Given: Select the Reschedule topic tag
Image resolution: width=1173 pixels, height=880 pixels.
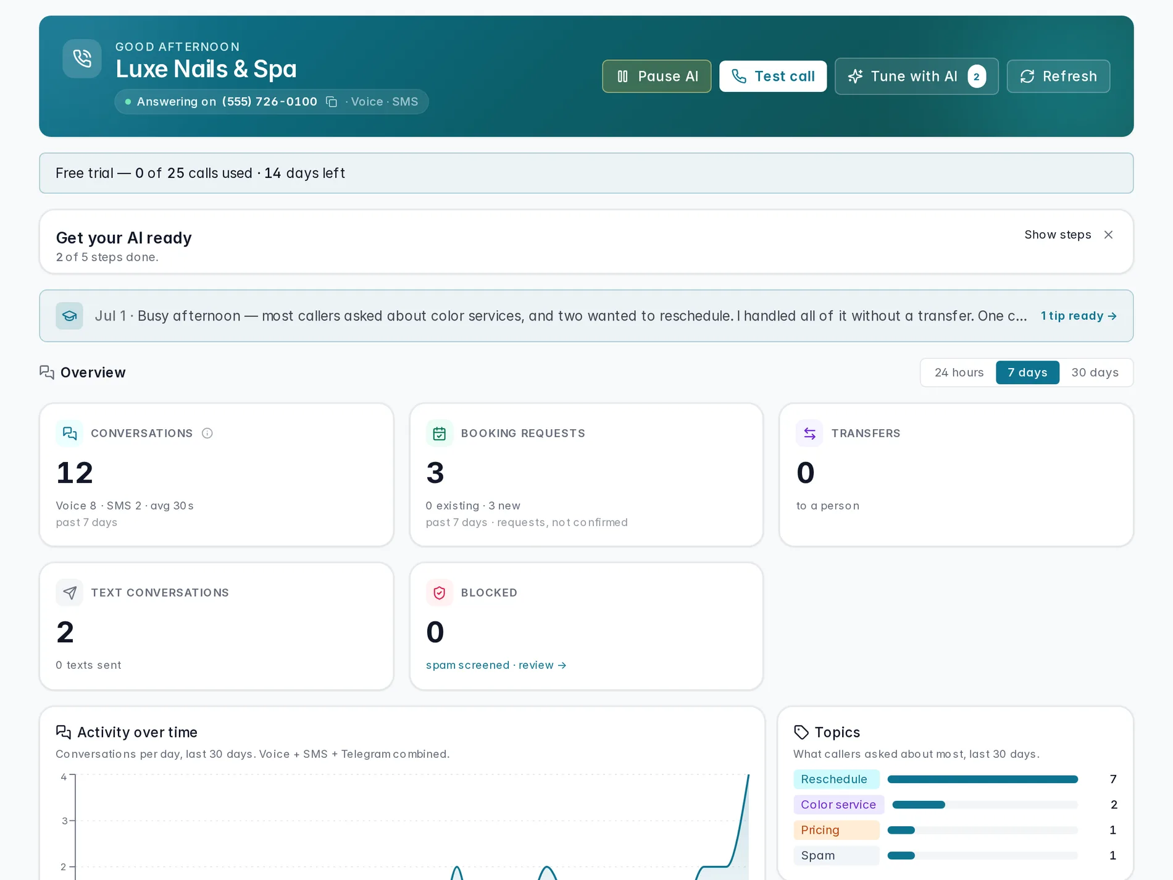Looking at the screenshot, I should click(x=836, y=779).
